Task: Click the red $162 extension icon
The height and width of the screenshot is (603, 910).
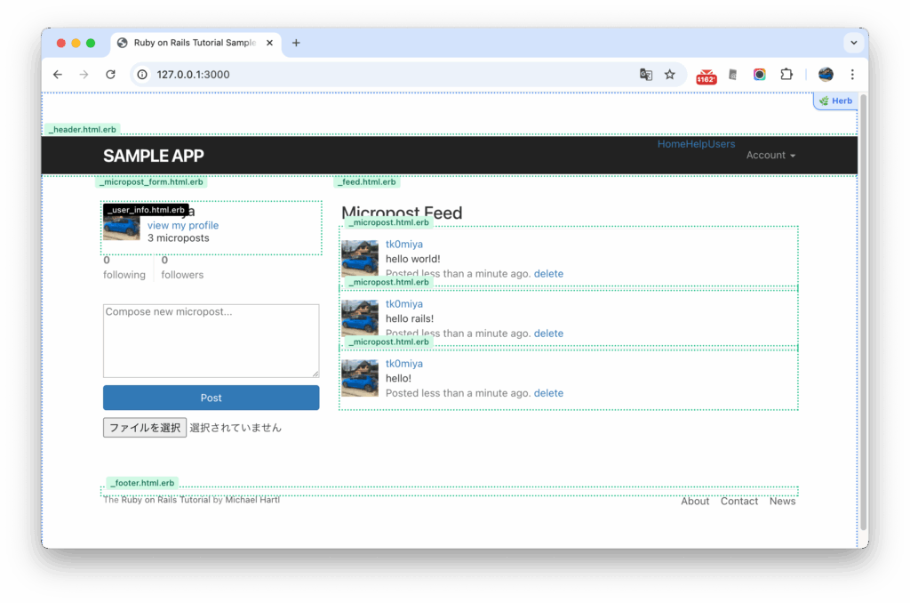Action: click(706, 76)
